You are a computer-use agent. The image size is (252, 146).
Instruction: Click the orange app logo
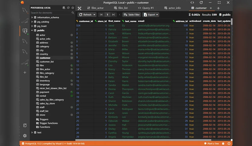coord(22,2)
